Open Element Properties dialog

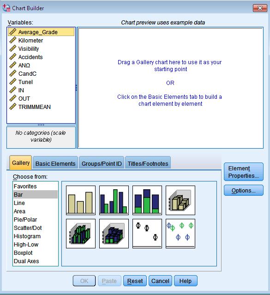(244, 172)
